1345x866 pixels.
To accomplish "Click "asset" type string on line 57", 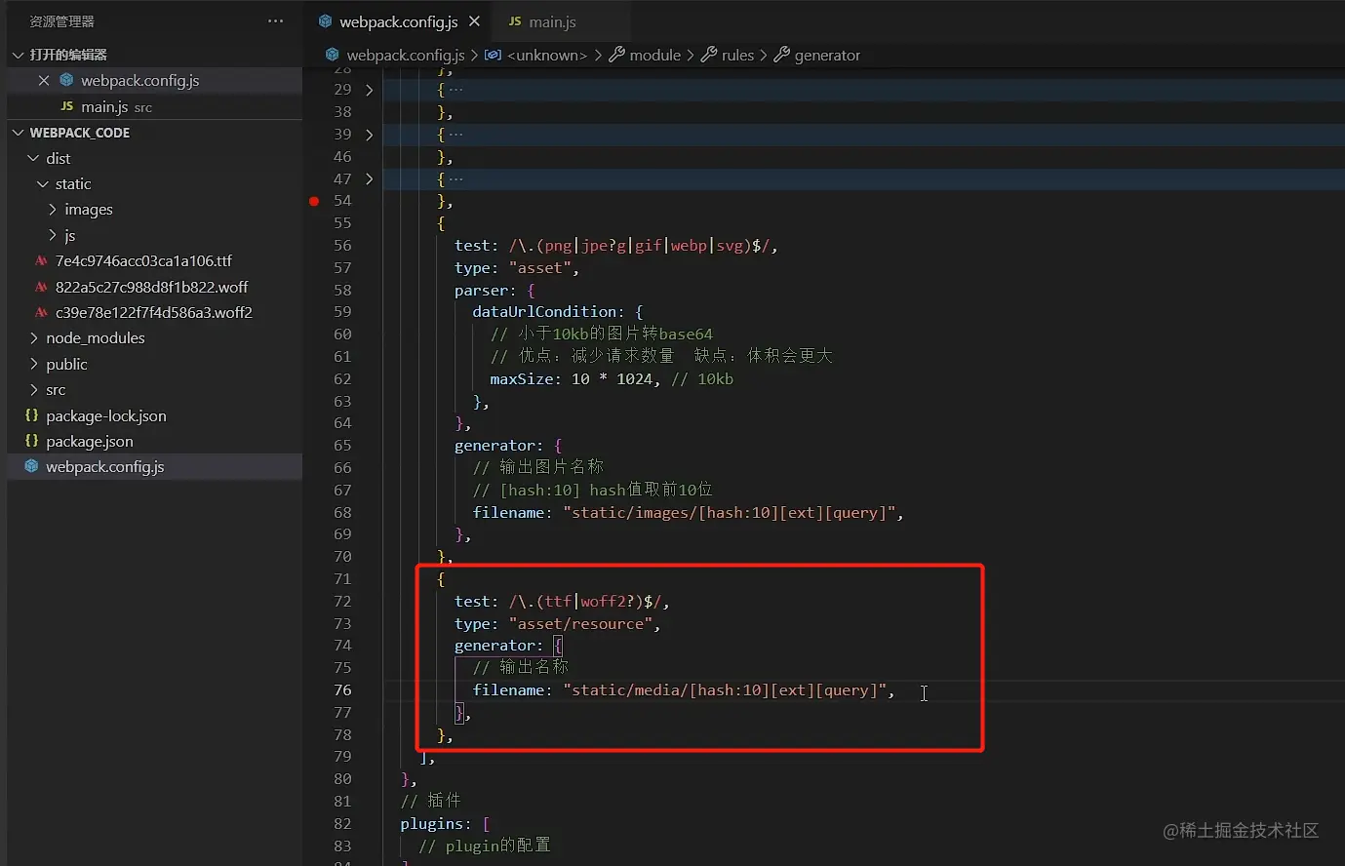I will click(539, 268).
